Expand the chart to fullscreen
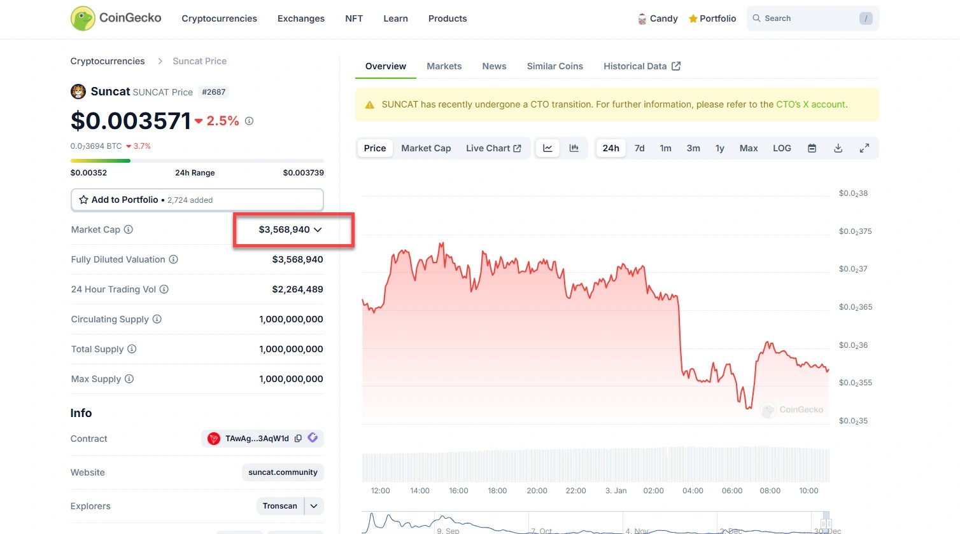960x534 pixels. (x=865, y=148)
